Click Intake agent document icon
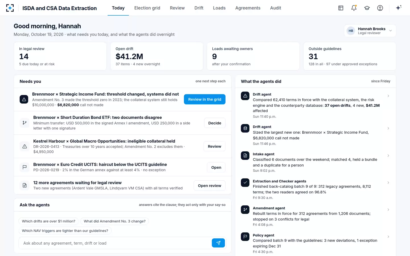 pyautogui.click(x=245, y=156)
